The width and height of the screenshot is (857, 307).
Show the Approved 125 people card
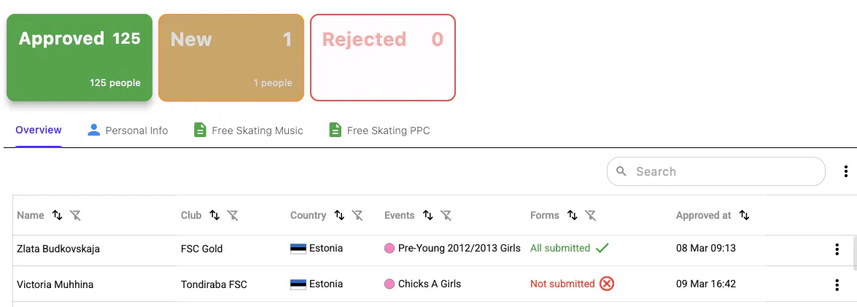[x=80, y=58]
